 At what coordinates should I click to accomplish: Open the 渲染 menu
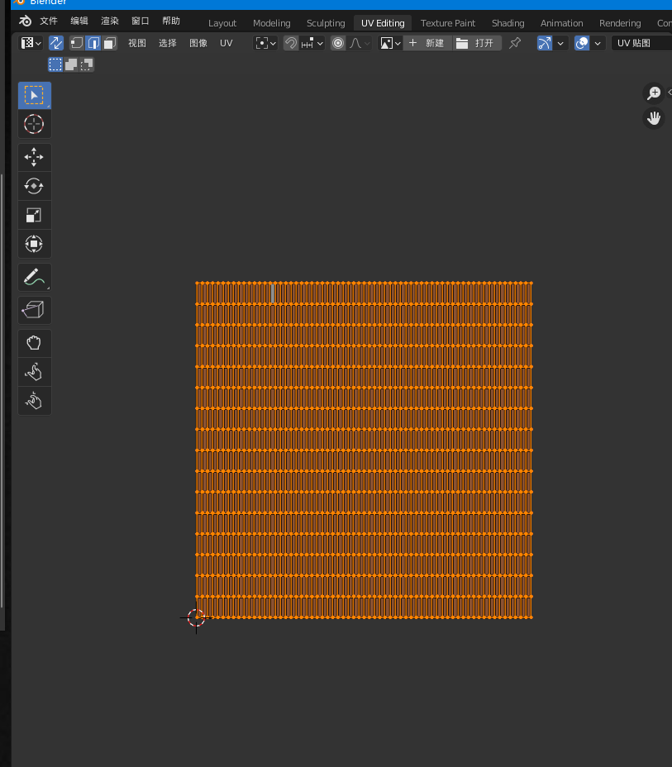[110, 21]
